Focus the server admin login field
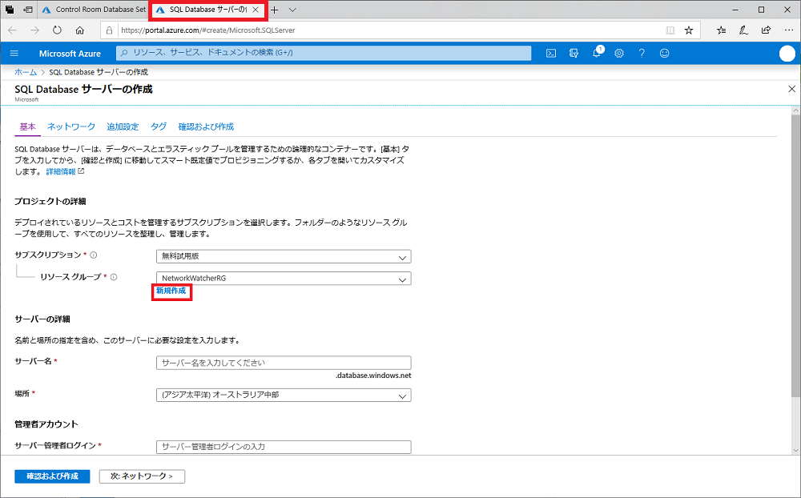The image size is (801, 498). pyautogui.click(x=284, y=447)
